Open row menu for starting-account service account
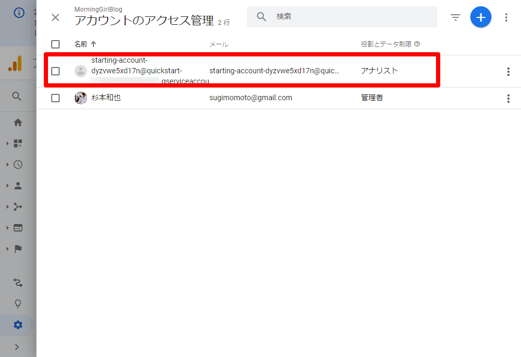 (508, 71)
